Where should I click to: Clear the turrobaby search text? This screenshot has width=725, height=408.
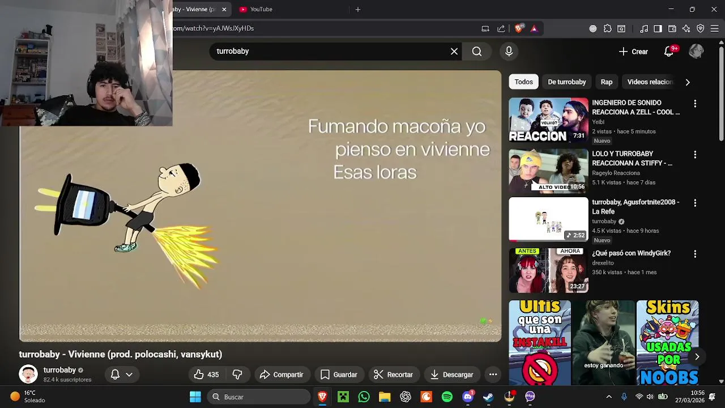click(x=454, y=52)
